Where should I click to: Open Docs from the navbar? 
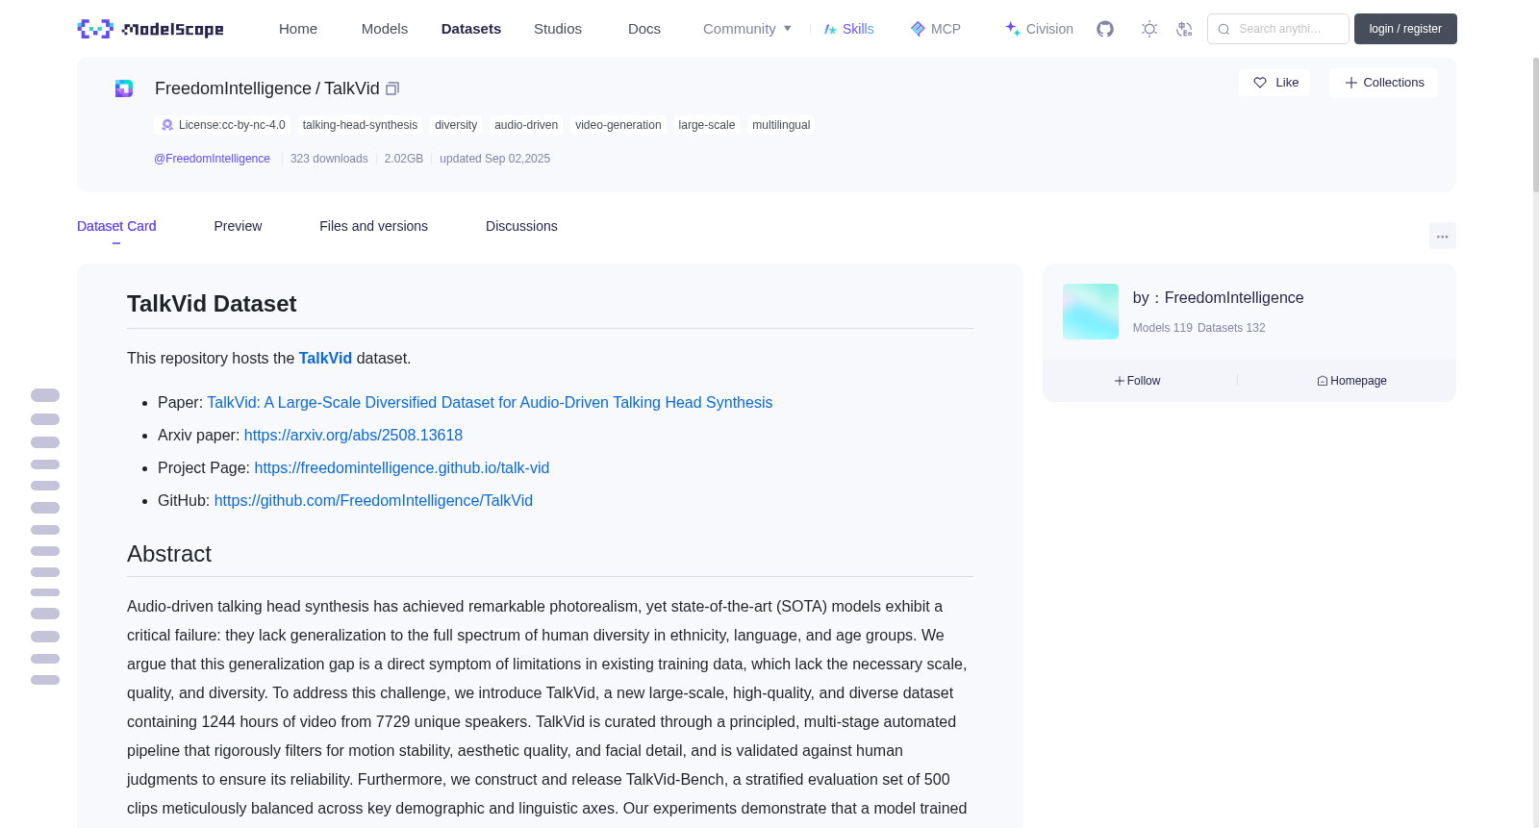point(644,29)
